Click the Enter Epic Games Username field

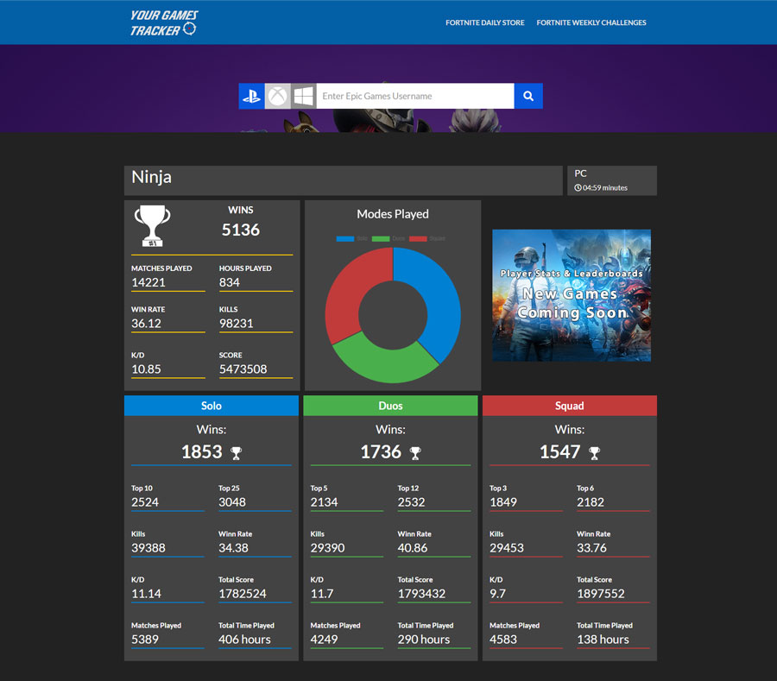pyautogui.click(x=415, y=96)
